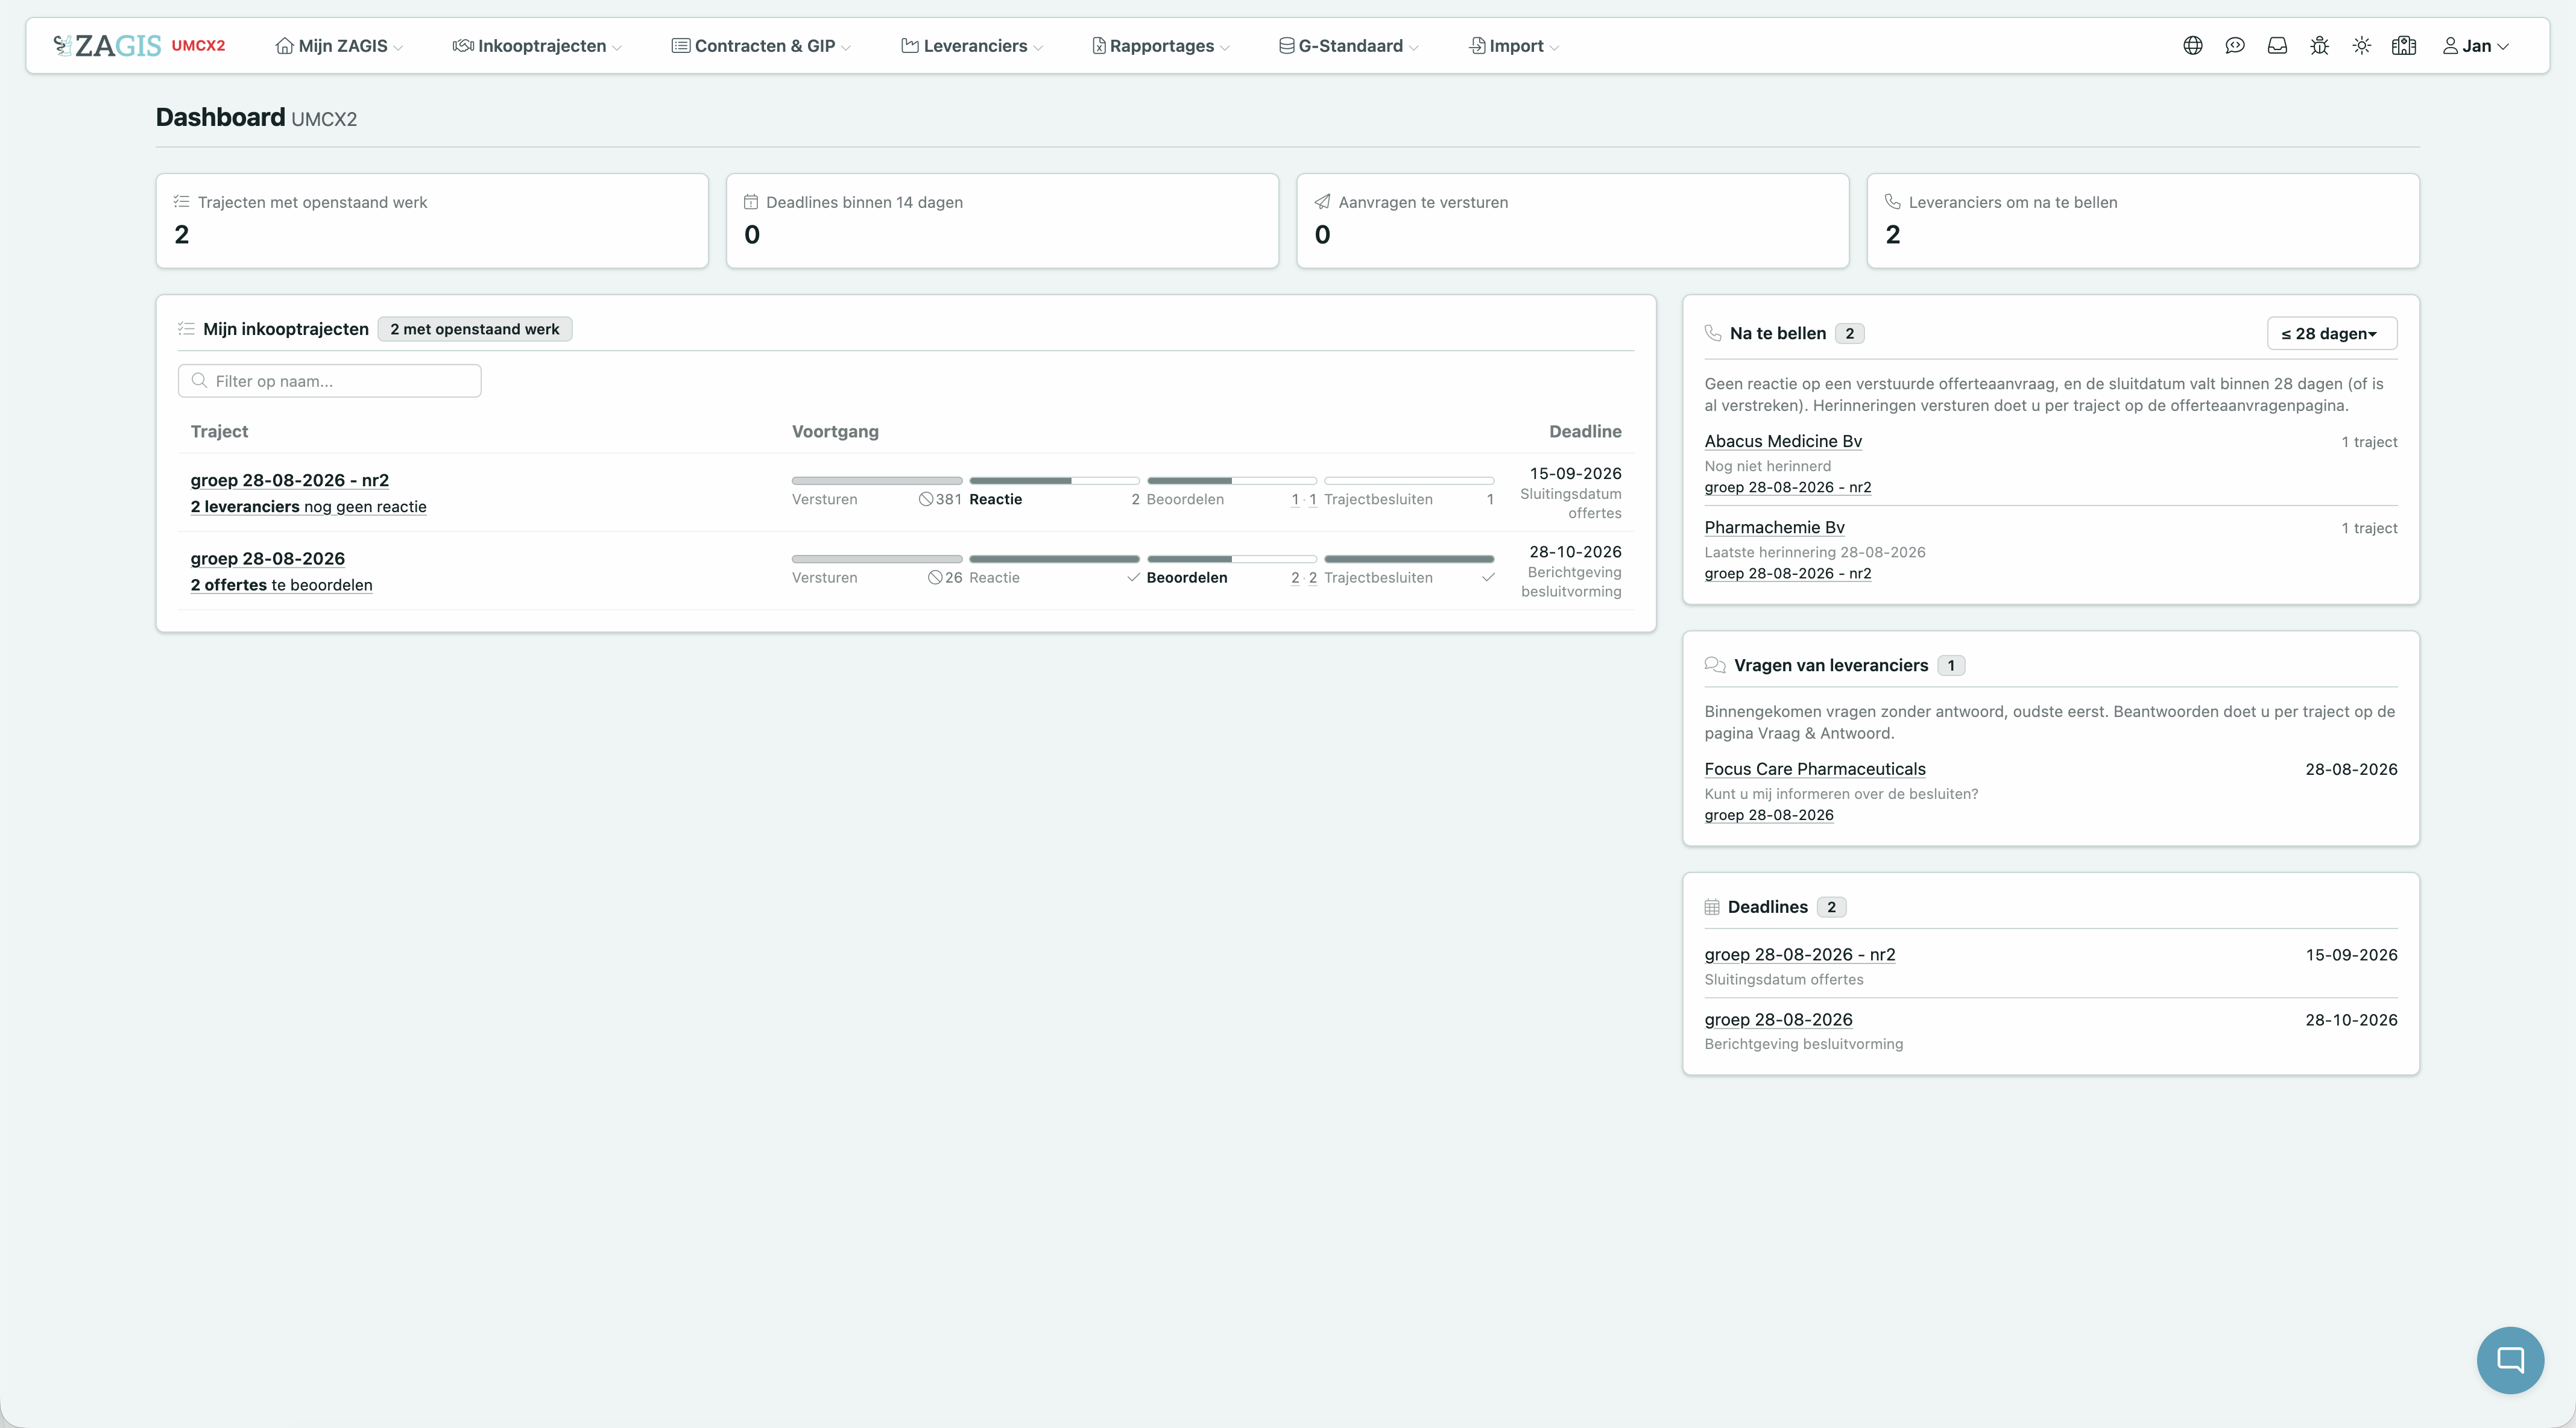Screen dimensions: 2576x1428
Task: Click the list icon beside Mijn inkooptrajecten
Action: [186, 329]
